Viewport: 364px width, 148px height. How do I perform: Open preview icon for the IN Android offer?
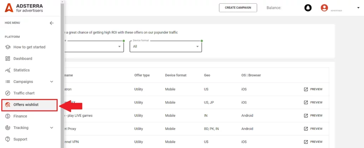(x=306, y=115)
